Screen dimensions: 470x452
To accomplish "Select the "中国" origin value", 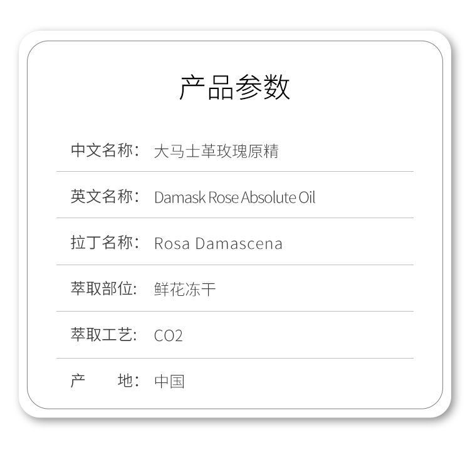I will (169, 381).
